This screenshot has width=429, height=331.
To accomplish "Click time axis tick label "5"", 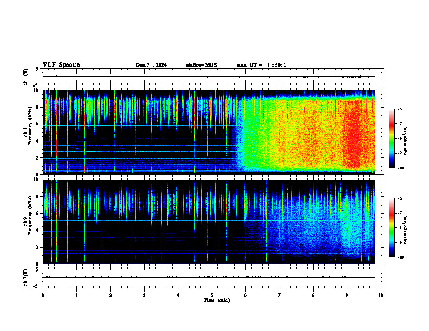I will click(x=212, y=295).
